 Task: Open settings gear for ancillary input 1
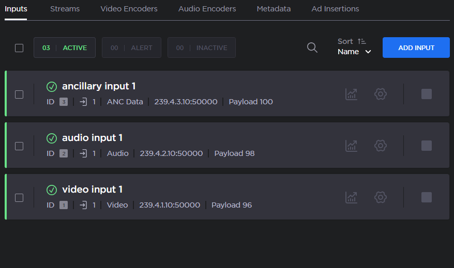pyautogui.click(x=381, y=94)
